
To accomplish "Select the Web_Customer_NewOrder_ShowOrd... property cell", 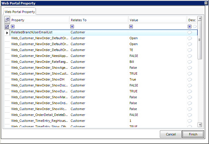I will (x=40, y=103).
